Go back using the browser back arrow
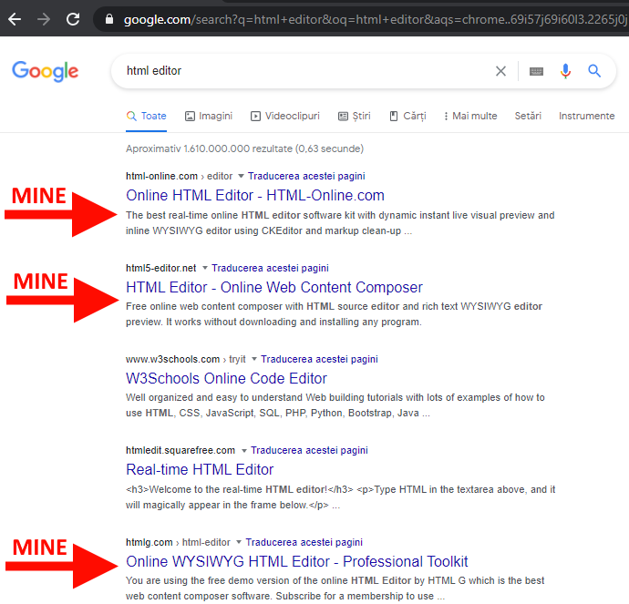 pyautogui.click(x=15, y=19)
